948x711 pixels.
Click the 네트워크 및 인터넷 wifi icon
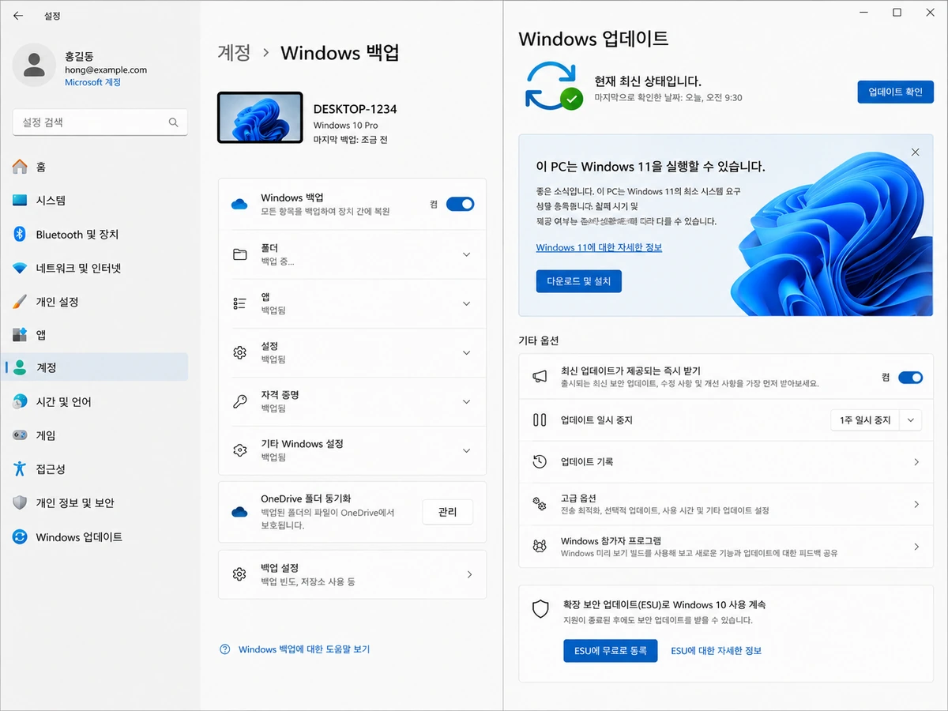coord(20,269)
